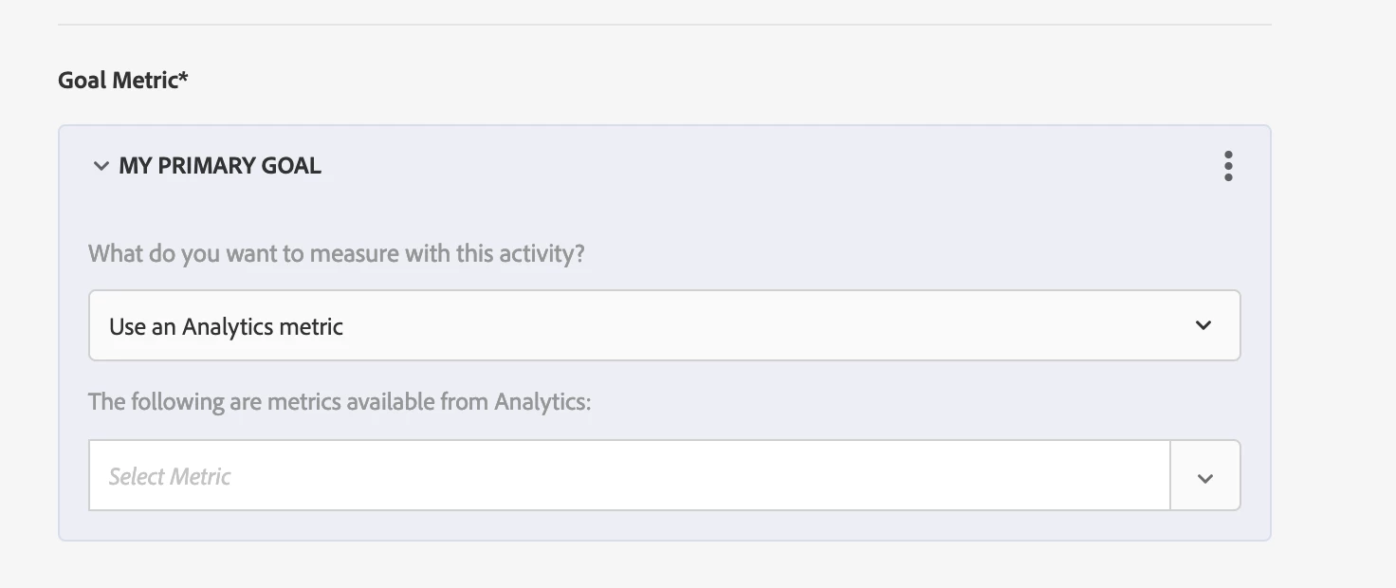Image resolution: width=1396 pixels, height=588 pixels.
Task: Click the empty middle of the Analytics metric dropdown
Action: point(759,325)
